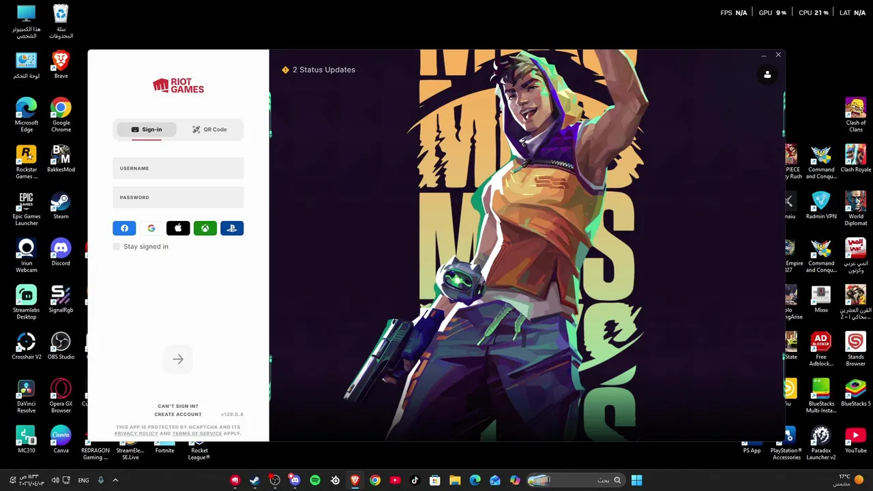Open the ENG language switcher
This screenshot has height=491, width=873.
pyautogui.click(x=83, y=480)
